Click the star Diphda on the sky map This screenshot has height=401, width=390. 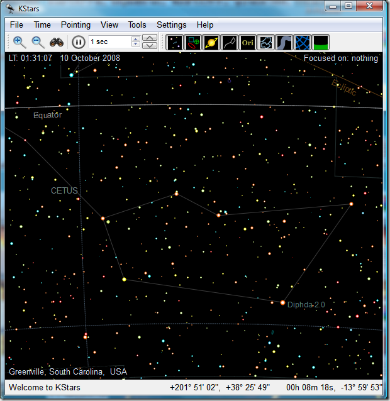coord(282,302)
